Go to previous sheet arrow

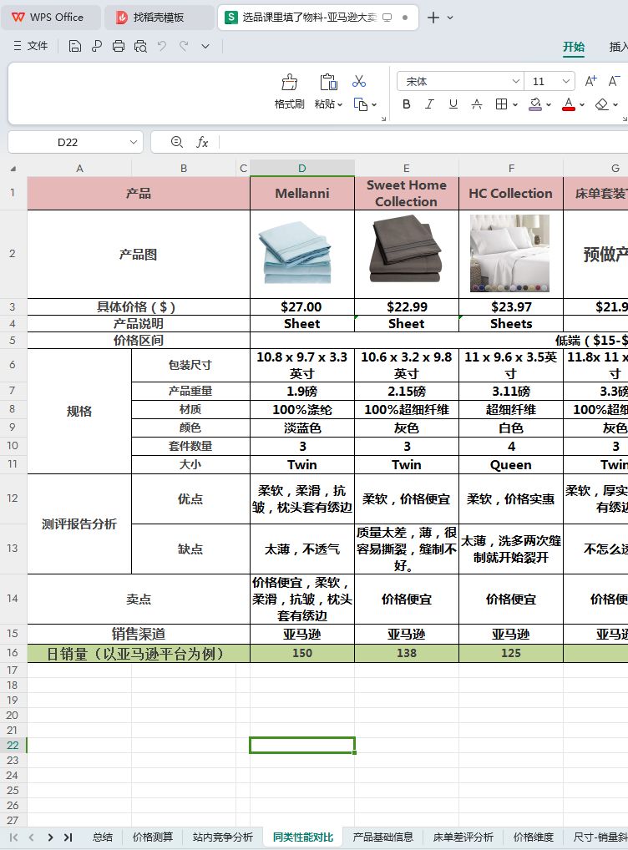point(32,837)
